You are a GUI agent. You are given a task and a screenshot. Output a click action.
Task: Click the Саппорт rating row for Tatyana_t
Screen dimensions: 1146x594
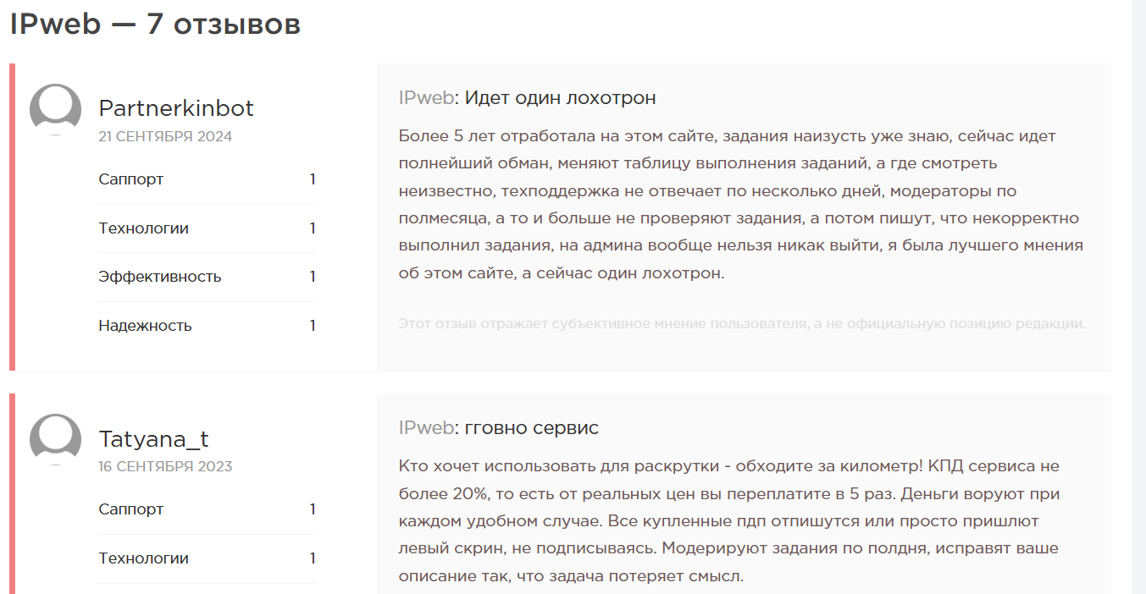(x=207, y=509)
